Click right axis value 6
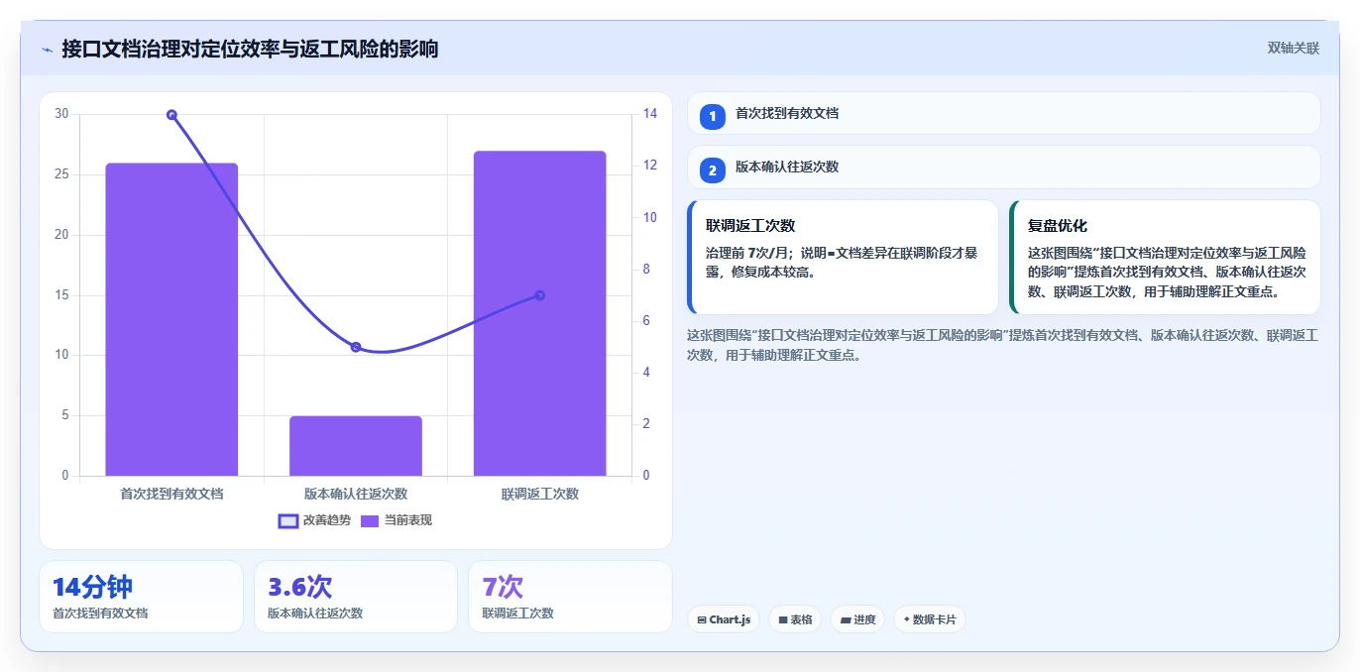Screen dimensions: 1360x672 [x=647, y=321]
